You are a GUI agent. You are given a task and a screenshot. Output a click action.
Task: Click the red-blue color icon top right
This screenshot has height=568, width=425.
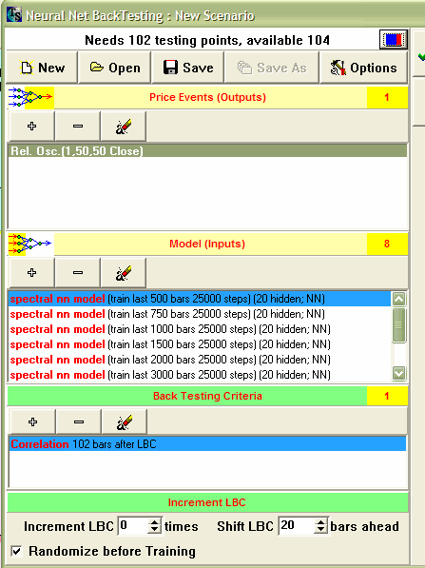click(393, 40)
